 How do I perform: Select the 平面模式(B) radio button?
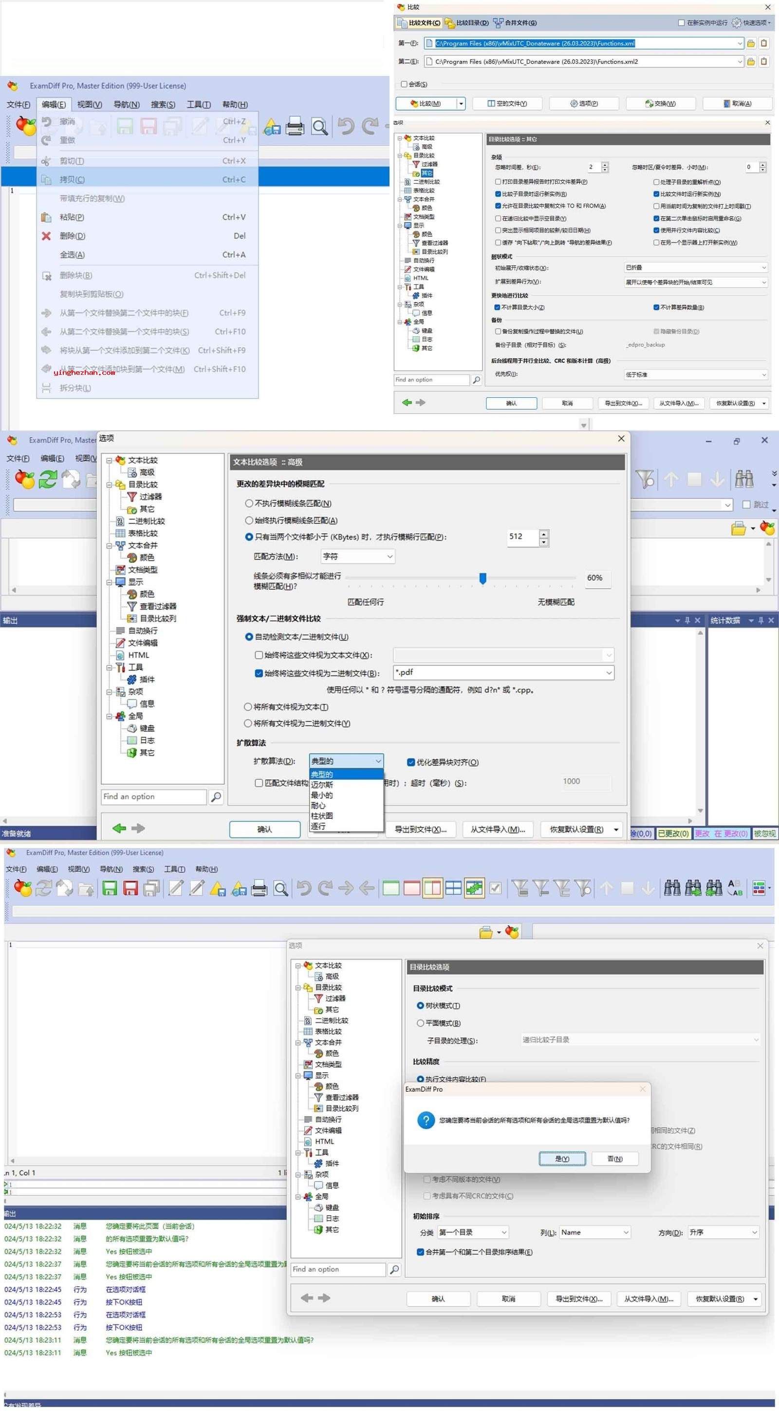420,1023
